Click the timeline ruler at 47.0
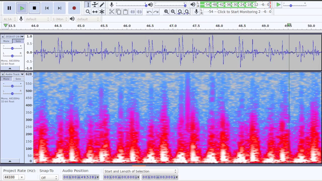The width and height of the screenshot is (322, 181). tap(173, 26)
